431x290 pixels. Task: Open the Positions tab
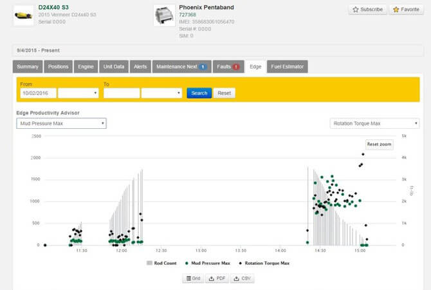coord(59,66)
